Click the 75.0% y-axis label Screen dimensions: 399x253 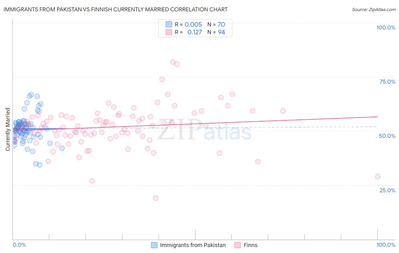[x=387, y=82]
